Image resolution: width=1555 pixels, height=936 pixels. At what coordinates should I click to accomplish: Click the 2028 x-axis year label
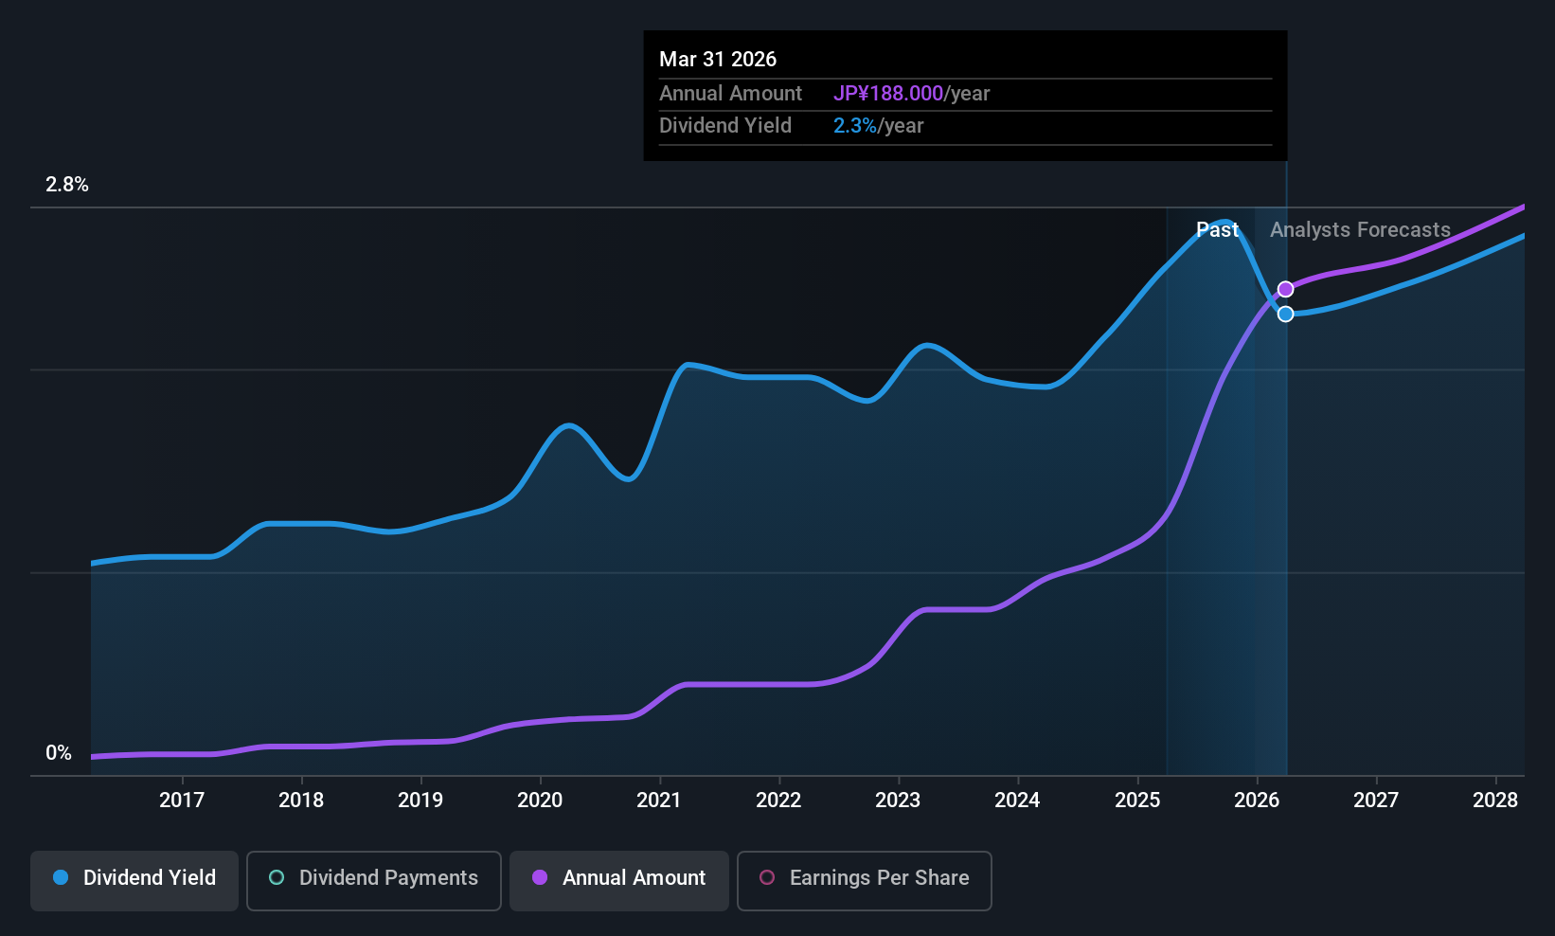(x=1495, y=801)
